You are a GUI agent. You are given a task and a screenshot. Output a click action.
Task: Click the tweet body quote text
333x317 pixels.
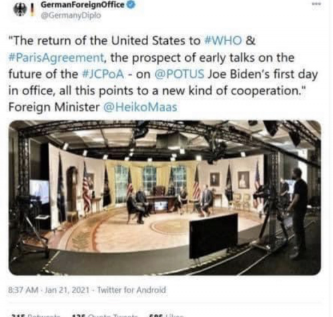pos(163,66)
